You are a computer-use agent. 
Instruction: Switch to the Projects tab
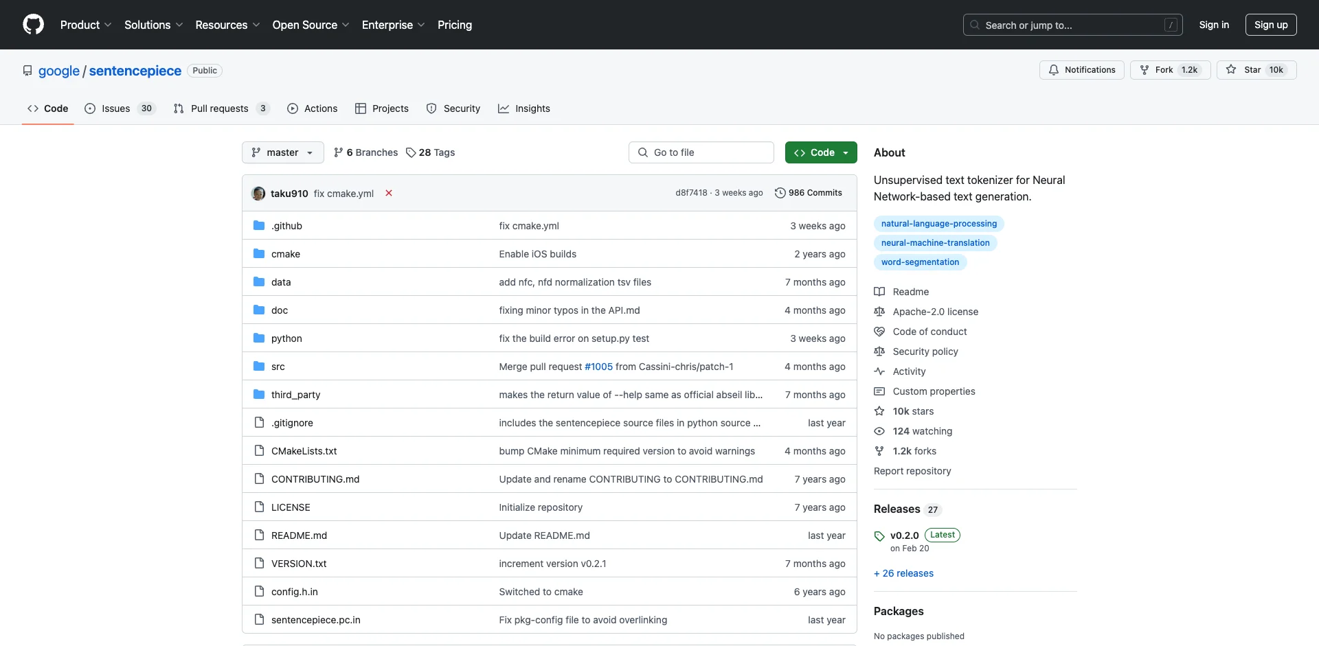point(382,108)
